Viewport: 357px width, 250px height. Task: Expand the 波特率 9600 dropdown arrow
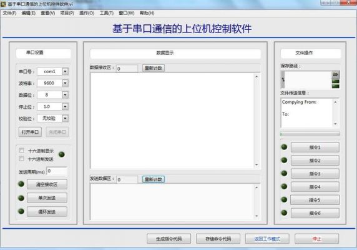[65, 83]
